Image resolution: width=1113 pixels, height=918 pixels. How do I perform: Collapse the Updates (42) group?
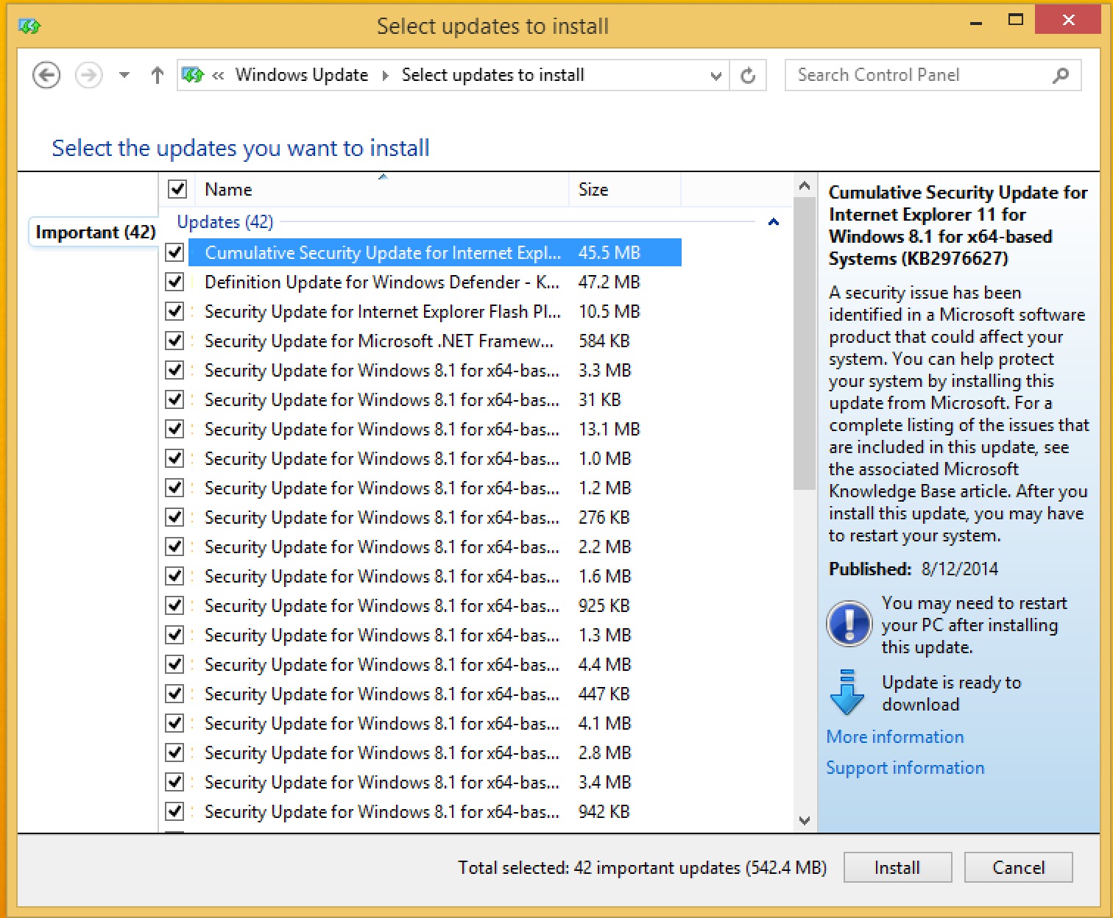pyautogui.click(x=773, y=222)
